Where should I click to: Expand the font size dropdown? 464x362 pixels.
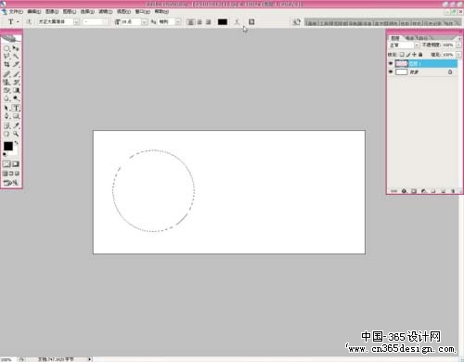[144, 22]
